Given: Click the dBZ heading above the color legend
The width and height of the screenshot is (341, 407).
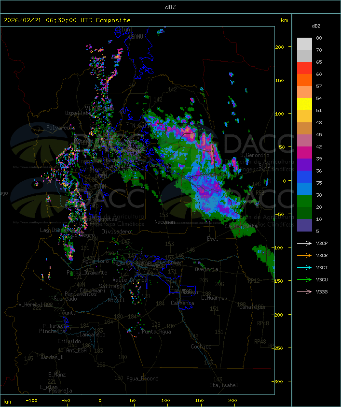Looking at the screenshot, I should [316, 26].
